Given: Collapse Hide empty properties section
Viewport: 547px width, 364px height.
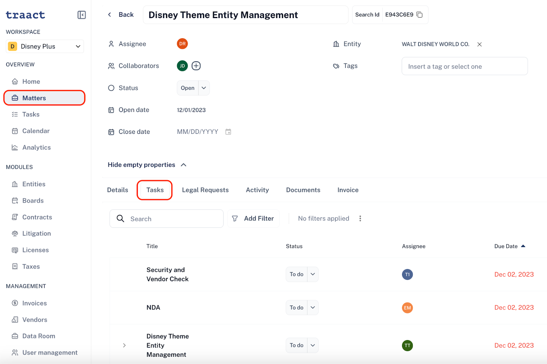Looking at the screenshot, I should point(147,165).
